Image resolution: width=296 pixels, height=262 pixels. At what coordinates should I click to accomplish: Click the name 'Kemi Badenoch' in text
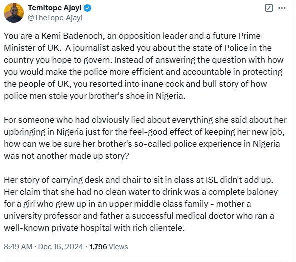coord(73,36)
